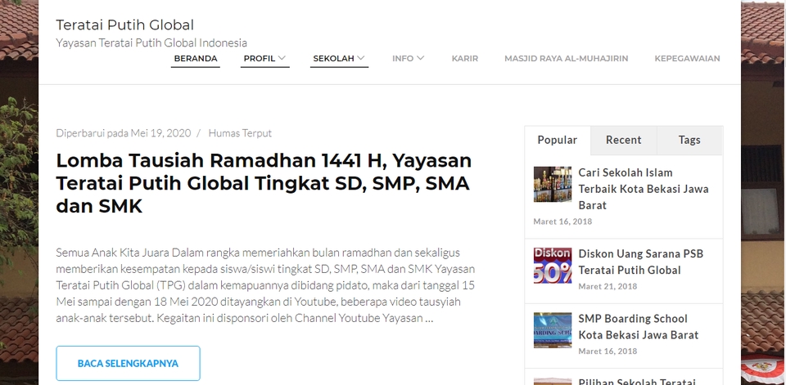Select the Popular tab
Screen dimensions: 786x385
[x=558, y=140]
